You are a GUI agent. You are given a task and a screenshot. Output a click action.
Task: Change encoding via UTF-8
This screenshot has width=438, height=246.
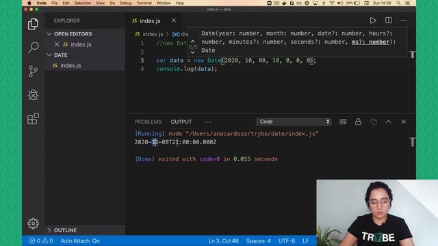click(287, 241)
